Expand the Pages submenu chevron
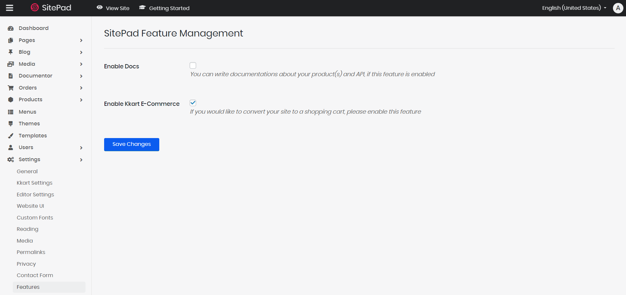Viewport: 626px width, 295px height. pyautogui.click(x=81, y=40)
